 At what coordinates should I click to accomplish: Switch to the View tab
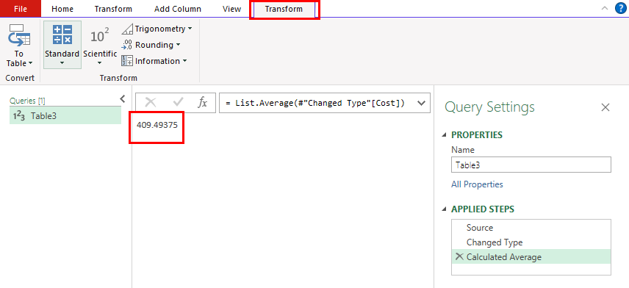coord(231,9)
